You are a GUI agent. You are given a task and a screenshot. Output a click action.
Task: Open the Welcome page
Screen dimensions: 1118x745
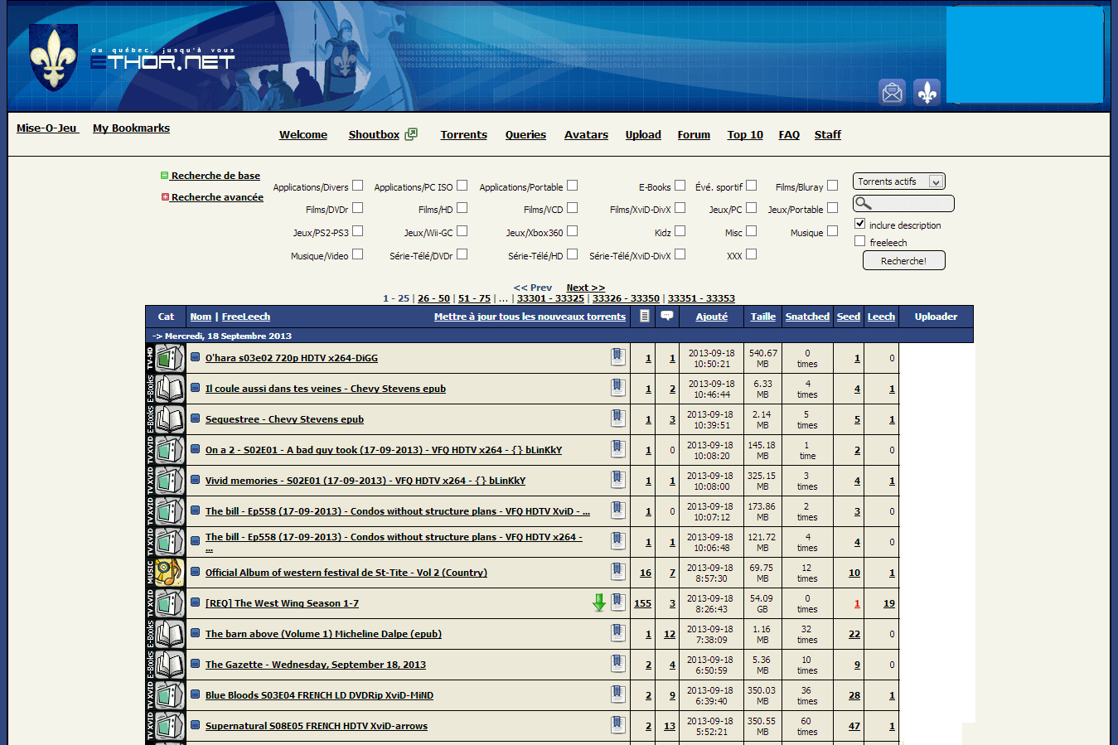[x=303, y=135]
